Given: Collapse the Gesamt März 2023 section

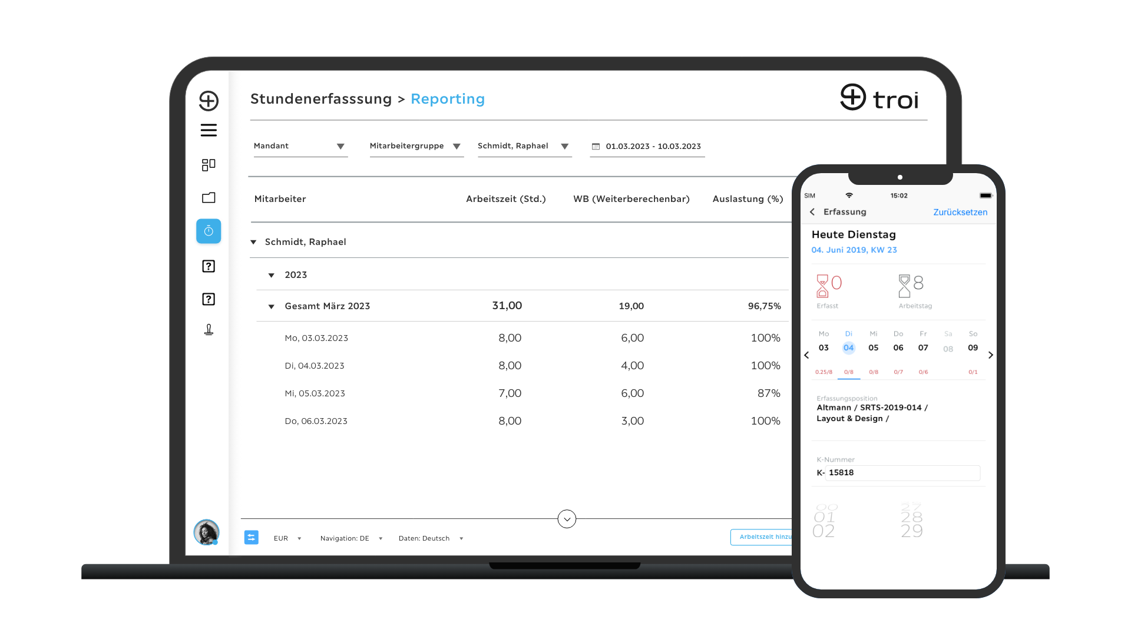Looking at the screenshot, I should coord(272,306).
